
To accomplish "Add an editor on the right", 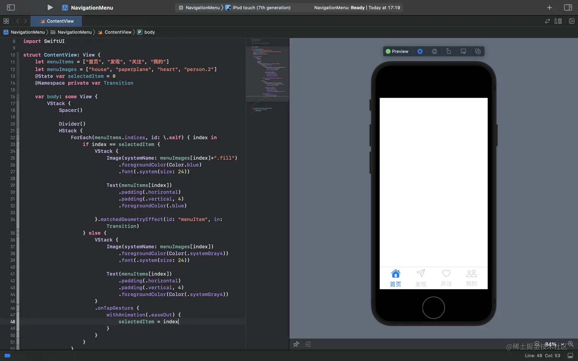I will [572, 21].
